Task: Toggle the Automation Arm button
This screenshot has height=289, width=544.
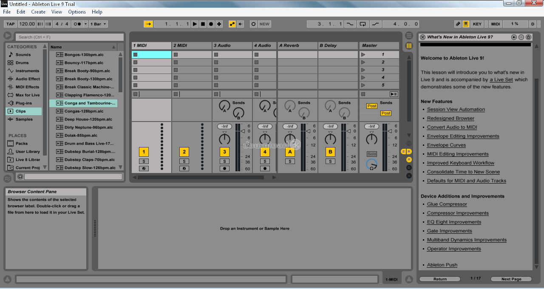Action: pyautogui.click(x=232, y=24)
